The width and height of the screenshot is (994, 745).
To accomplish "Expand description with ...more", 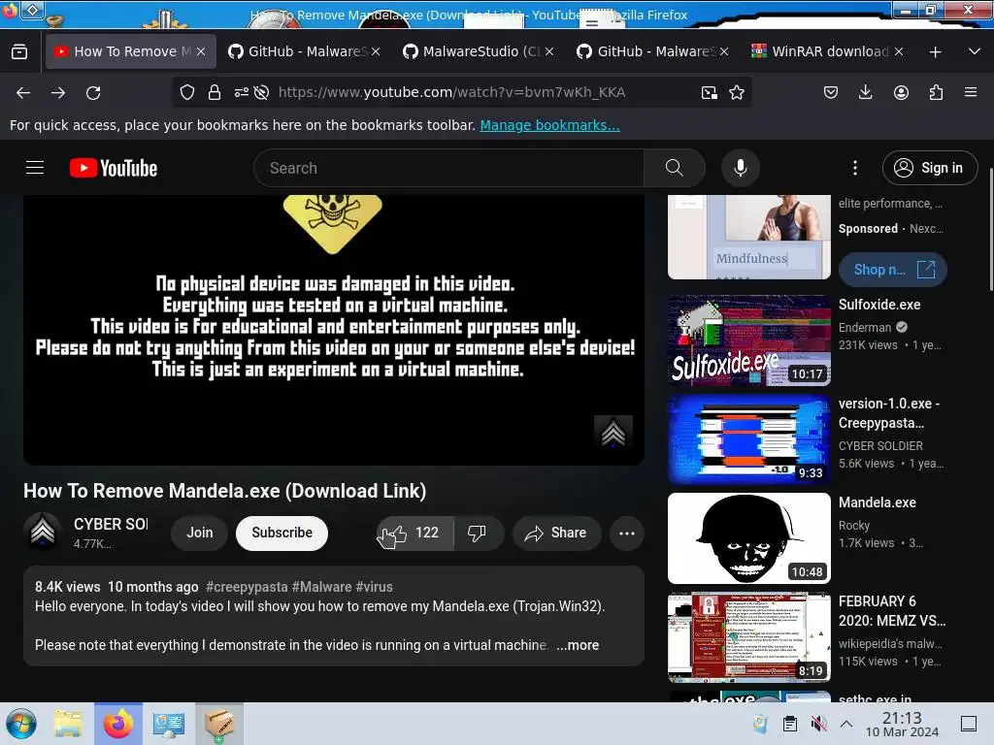I will click(578, 645).
